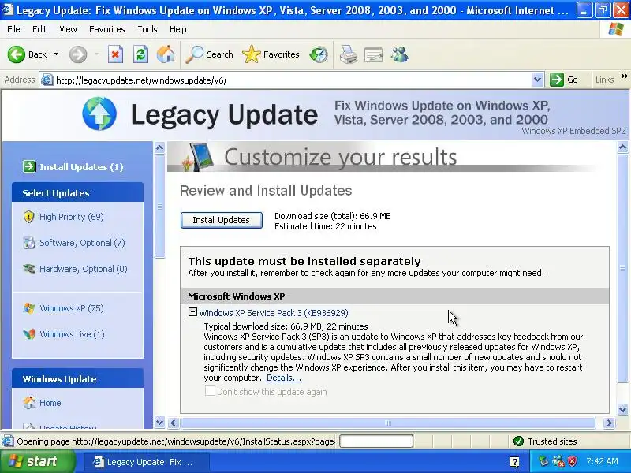Click the page icon beside address URL
The height and width of the screenshot is (473, 631).
tap(47, 80)
